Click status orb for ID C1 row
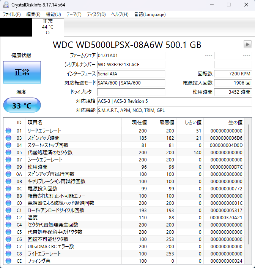255x268 pixels. (x=8, y=210)
